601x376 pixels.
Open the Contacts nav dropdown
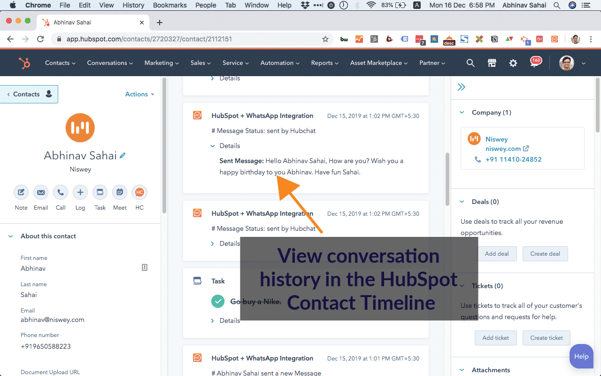tap(60, 63)
